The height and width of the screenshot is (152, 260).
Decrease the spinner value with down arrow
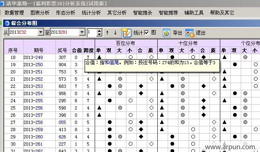[x=99, y=34]
